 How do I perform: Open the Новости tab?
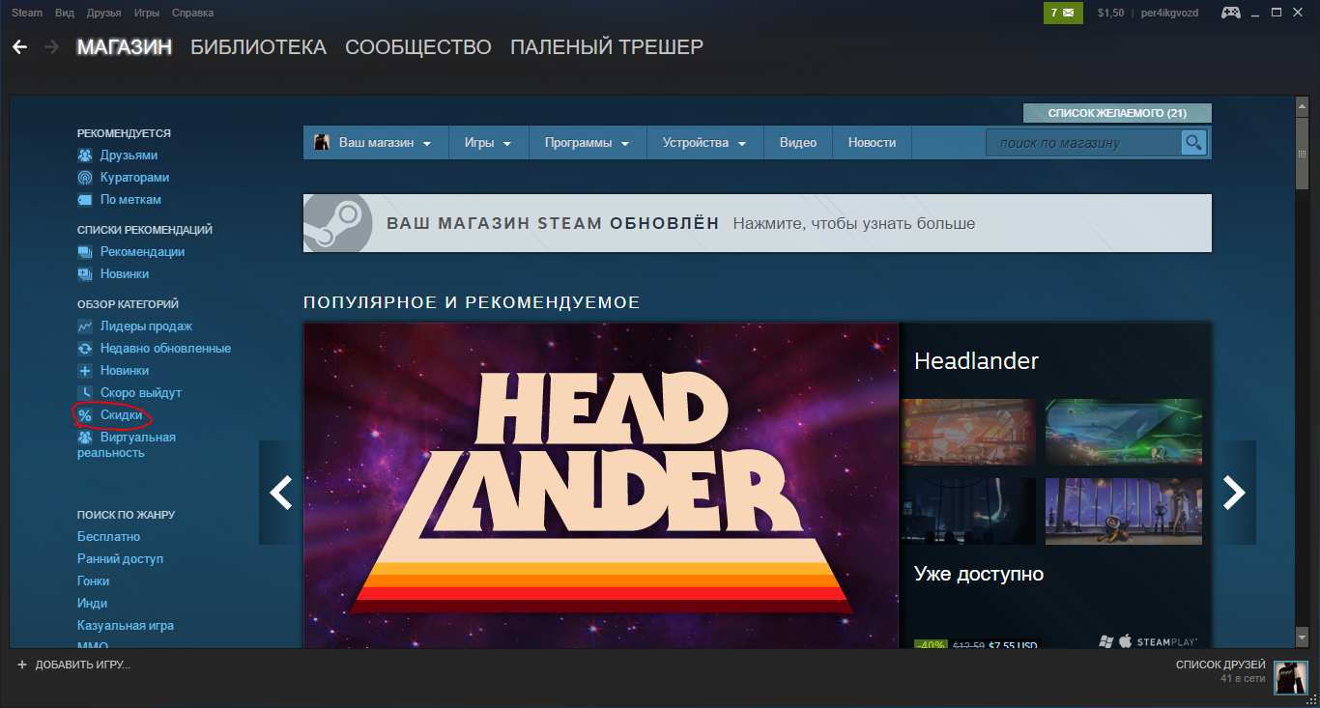click(872, 143)
